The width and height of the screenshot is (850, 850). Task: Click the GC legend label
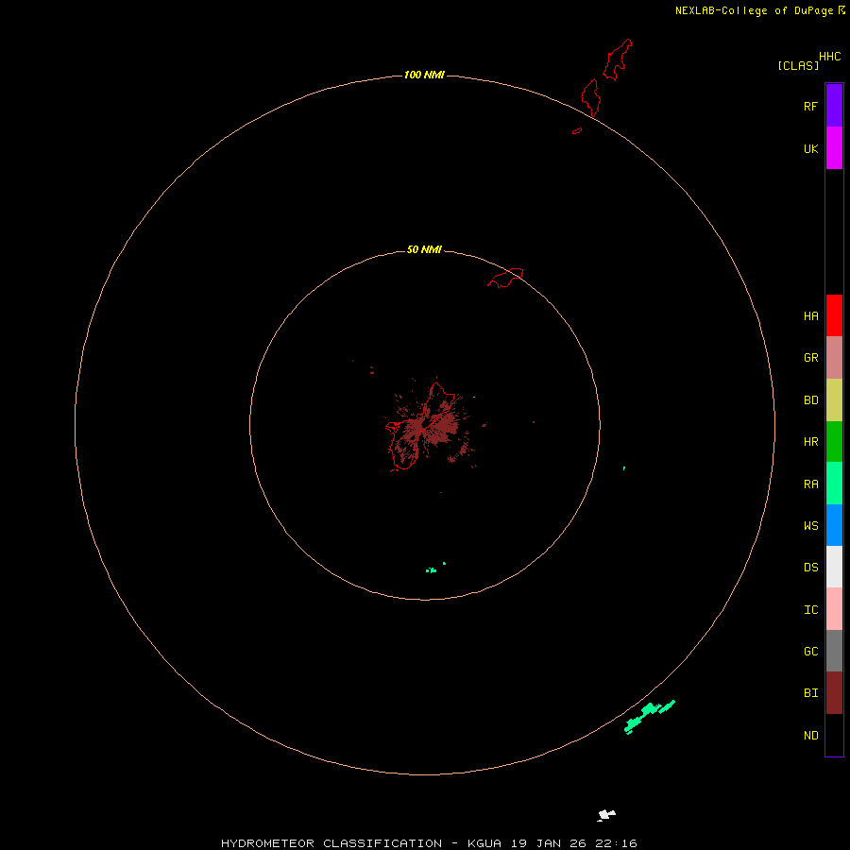coord(811,652)
